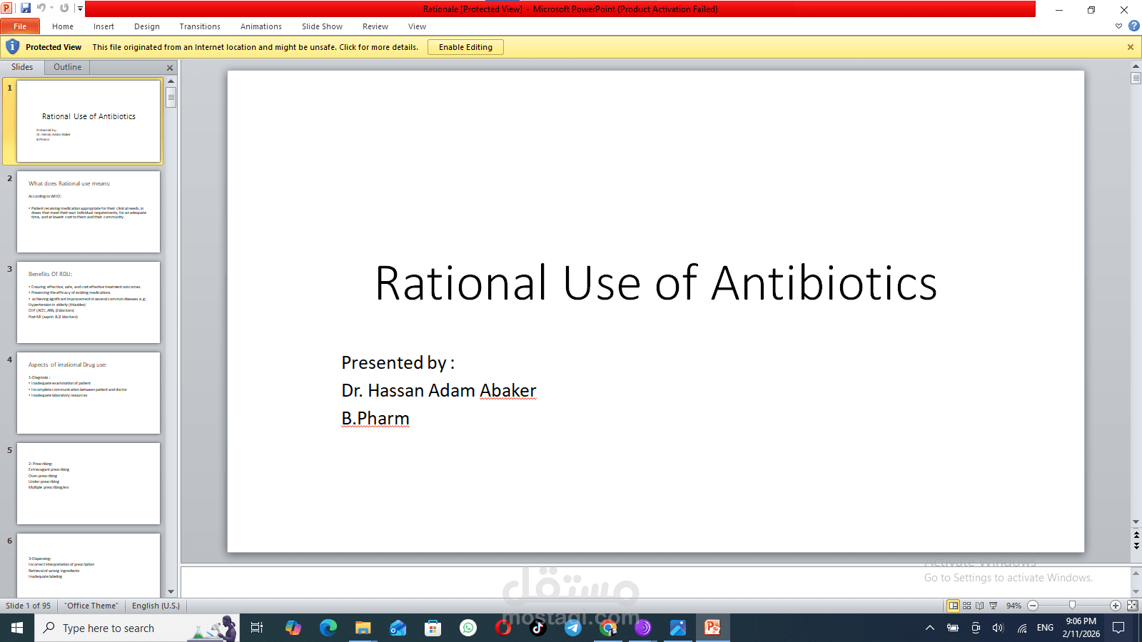Open the Transitions ribbon tab
Screen dimensions: 1142x642
[200, 26]
